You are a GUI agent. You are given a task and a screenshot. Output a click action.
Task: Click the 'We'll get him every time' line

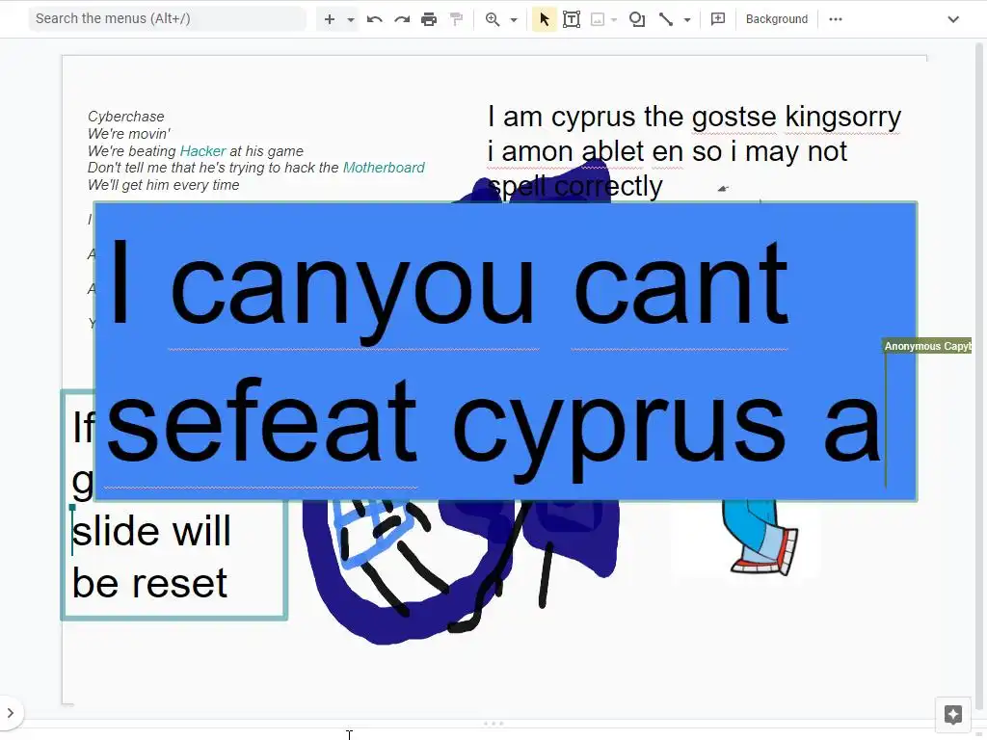[x=164, y=185]
